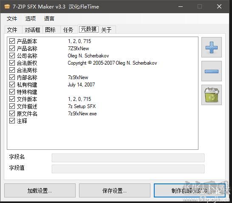232x203 pixels.
Task: Open the 语言 menu
Action: tap(49, 19)
